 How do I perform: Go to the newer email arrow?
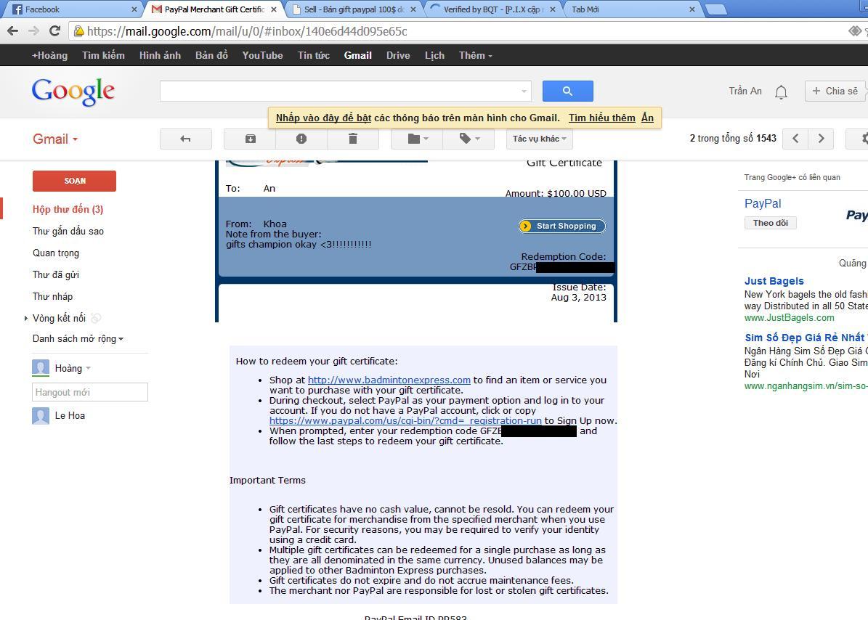795,138
